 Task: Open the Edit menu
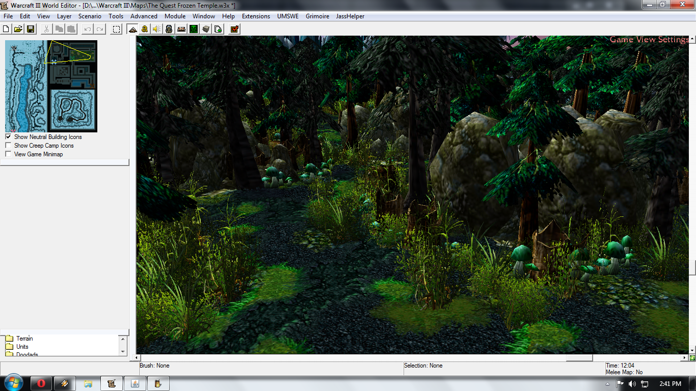click(x=25, y=16)
